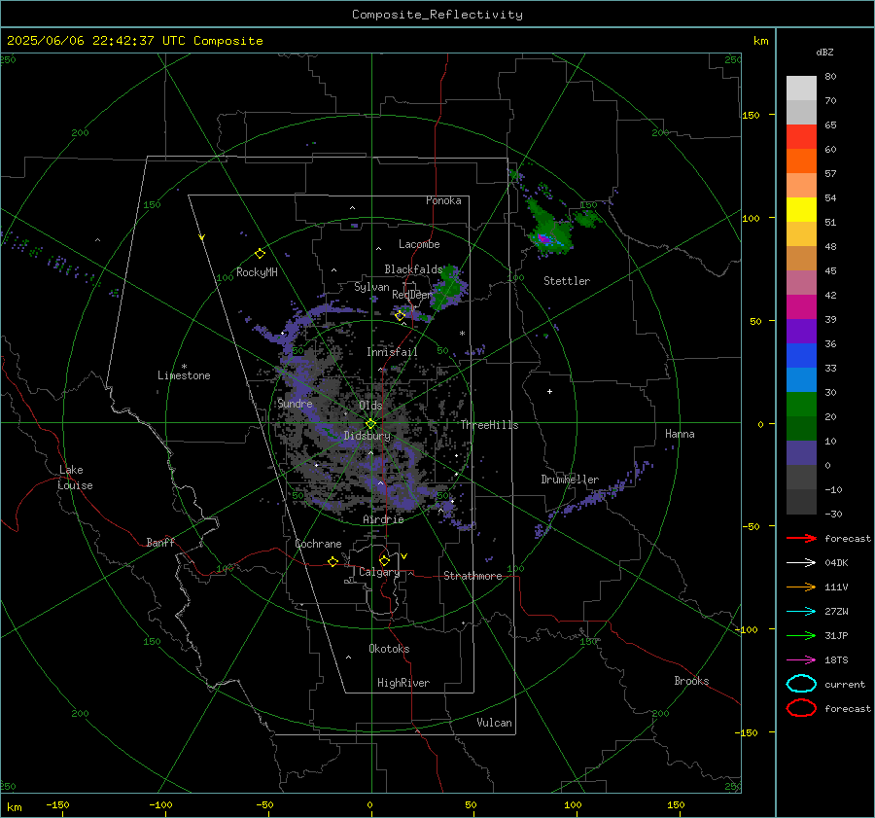Select red swatch between 65 and 60
This screenshot has width=875, height=818.
[801, 137]
